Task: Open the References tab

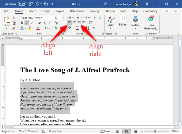Action: click(x=77, y=11)
